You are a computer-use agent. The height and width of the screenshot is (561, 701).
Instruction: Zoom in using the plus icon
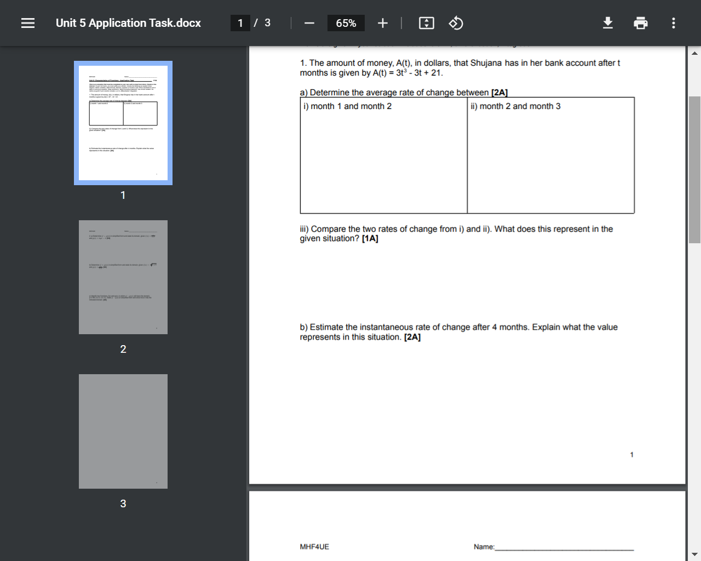[382, 23]
